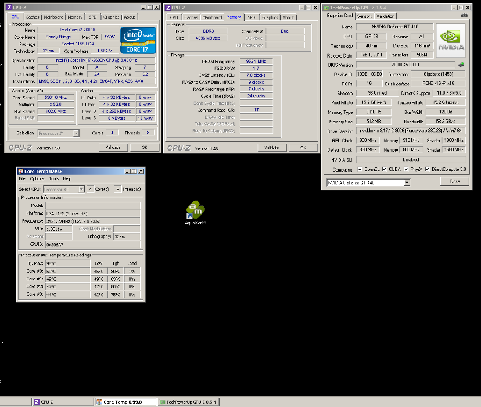The height and width of the screenshot is (407, 481).
Task: Open About tab in left CPU-Z window
Action: tap(130, 17)
